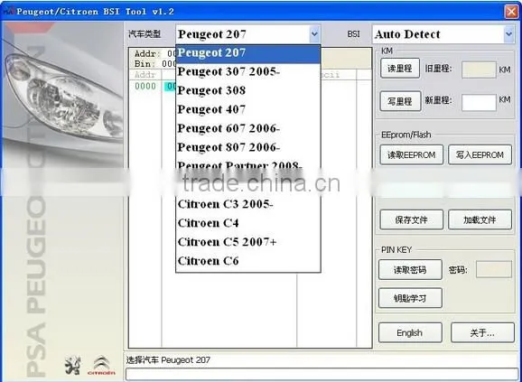This screenshot has height=382, width=522.
Task: Select Peugeot 407 list entry
Action: [248, 110]
